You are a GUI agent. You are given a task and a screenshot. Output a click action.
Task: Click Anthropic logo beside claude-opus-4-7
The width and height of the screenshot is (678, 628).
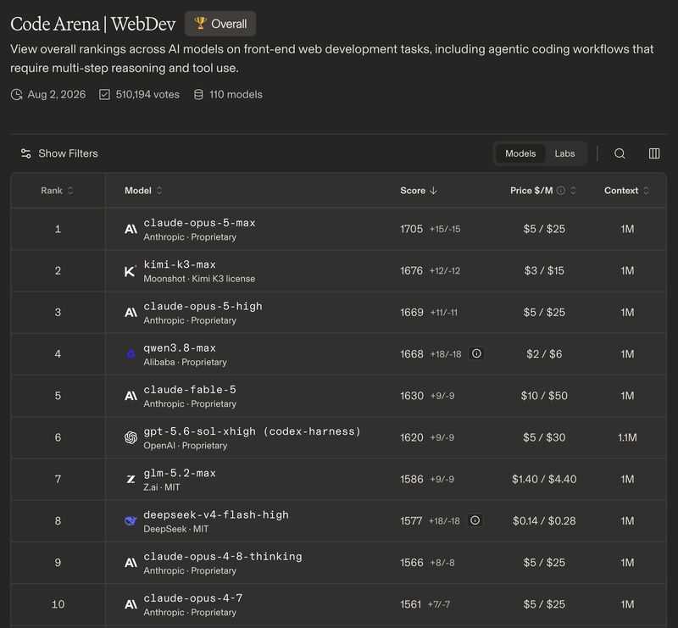click(x=131, y=604)
